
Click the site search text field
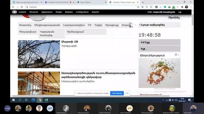click(107, 17)
